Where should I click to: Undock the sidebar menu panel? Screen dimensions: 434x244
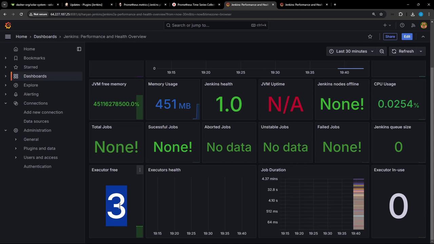(79, 49)
